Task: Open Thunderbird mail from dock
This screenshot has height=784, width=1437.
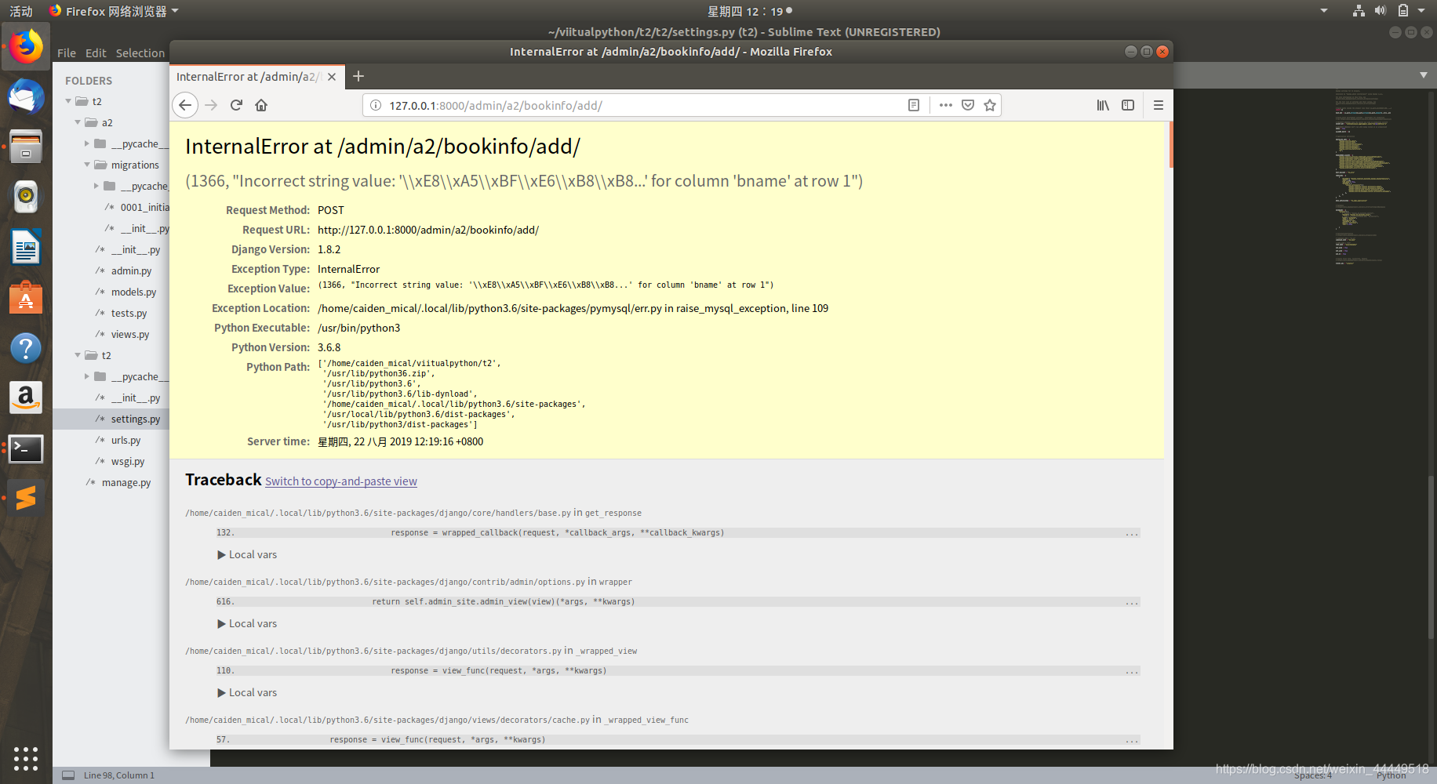Action: (x=26, y=97)
